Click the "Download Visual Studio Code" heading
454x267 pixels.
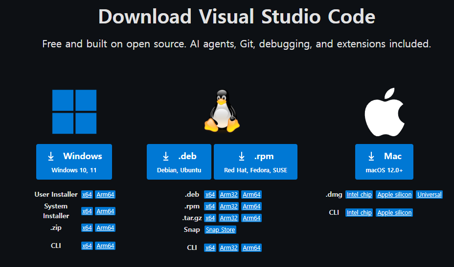(237, 17)
